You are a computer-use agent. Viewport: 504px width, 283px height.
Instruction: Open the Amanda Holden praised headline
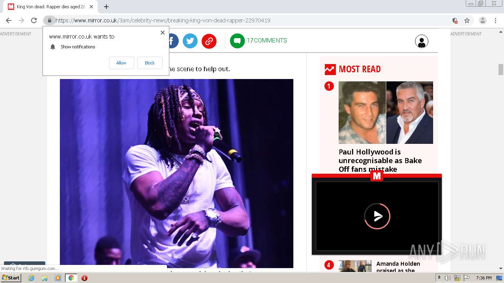pyautogui.click(x=398, y=267)
